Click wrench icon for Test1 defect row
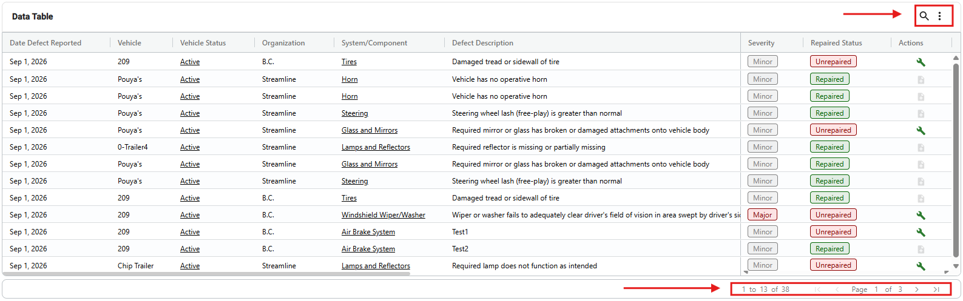The width and height of the screenshot is (963, 301). click(x=921, y=232)
